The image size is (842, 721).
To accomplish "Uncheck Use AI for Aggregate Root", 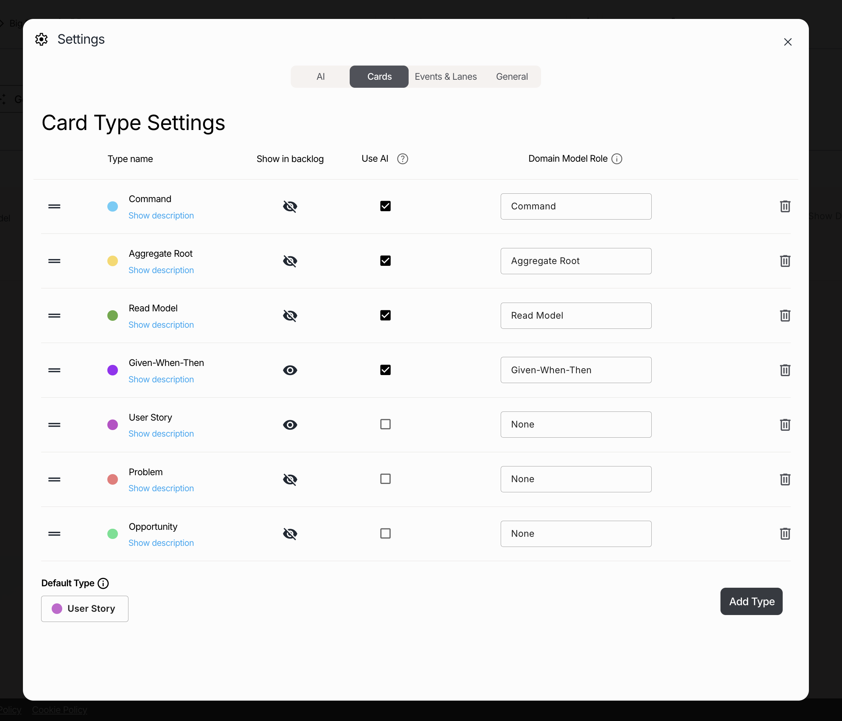I will click(x=385, y=261).
